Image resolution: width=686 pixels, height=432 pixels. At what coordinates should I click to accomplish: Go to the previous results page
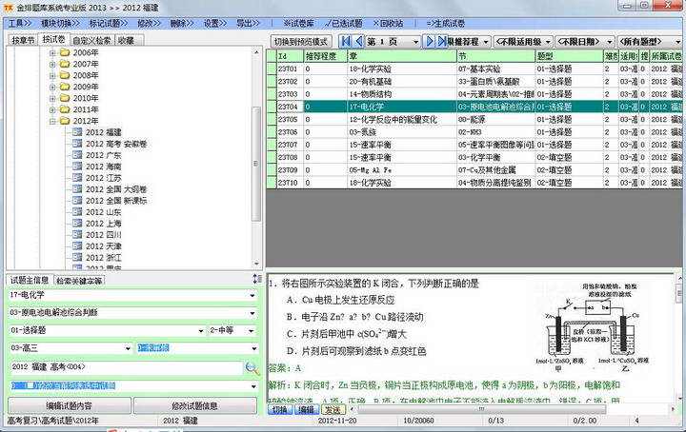pos(359,42)
